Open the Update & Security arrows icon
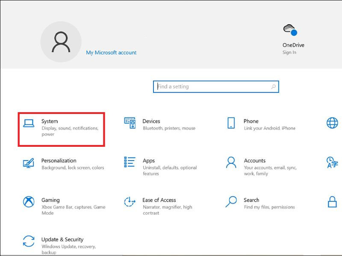This screenshot has height=256, width=342. [29, 241]
